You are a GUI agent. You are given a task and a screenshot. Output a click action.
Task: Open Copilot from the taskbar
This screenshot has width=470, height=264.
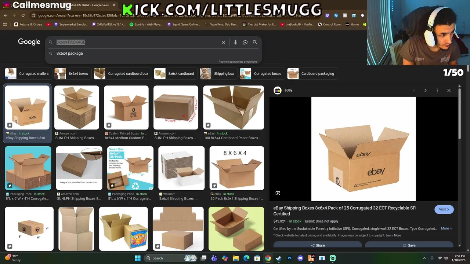(225, 258)
